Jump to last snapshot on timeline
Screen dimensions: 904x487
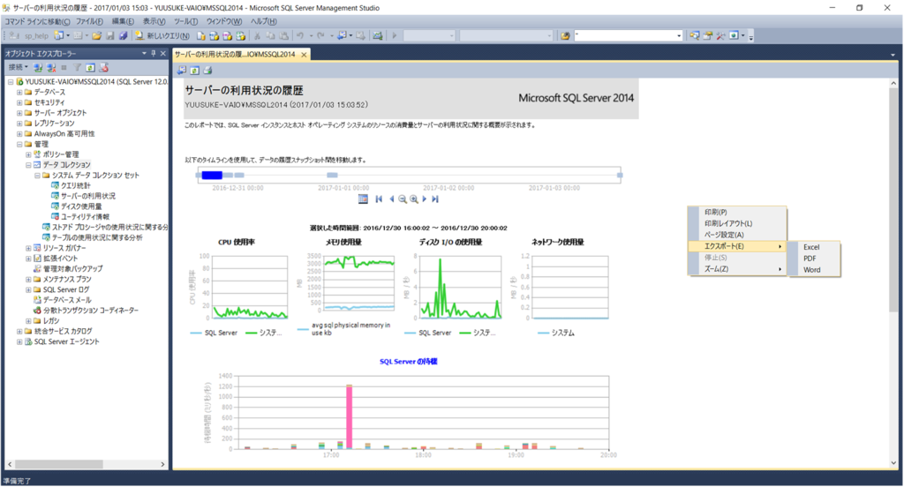pyautogui.click(x=435, y=199)
